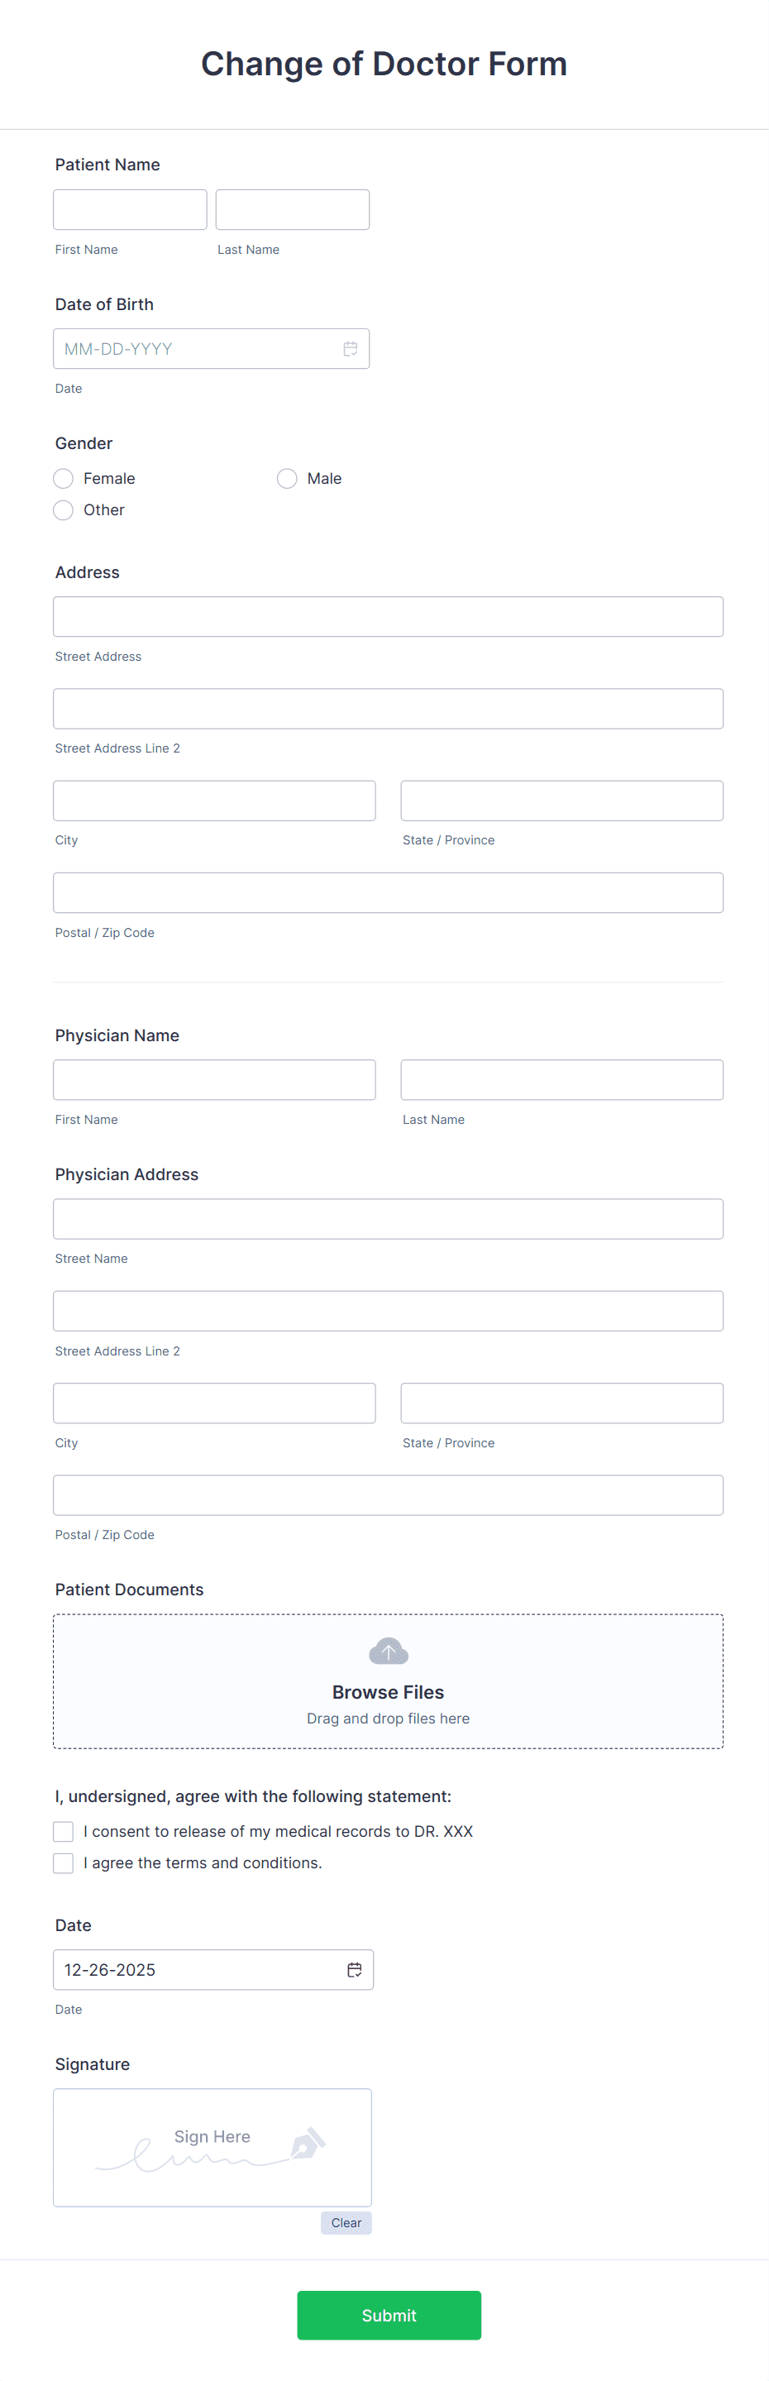
Task: Click Browse Files to upload documents
Action: coord(388,1691)
